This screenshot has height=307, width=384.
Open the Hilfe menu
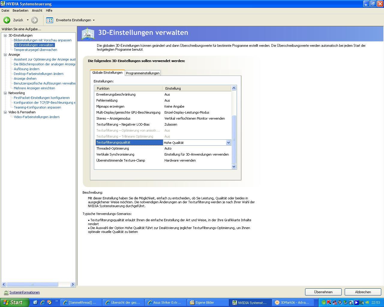coord(49,10)
